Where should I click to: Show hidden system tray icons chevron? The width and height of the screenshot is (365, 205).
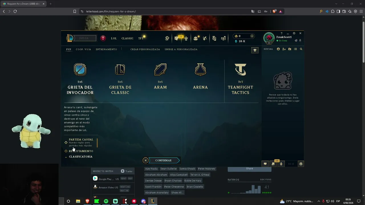(319, 201)
